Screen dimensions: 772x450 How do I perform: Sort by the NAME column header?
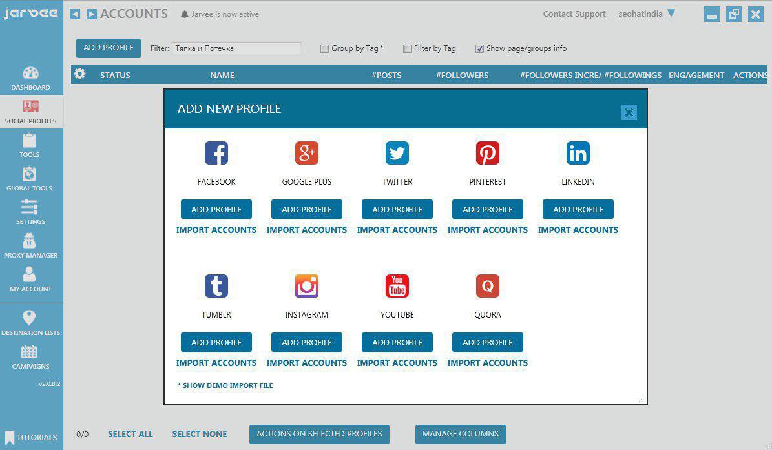coord(222,76)
